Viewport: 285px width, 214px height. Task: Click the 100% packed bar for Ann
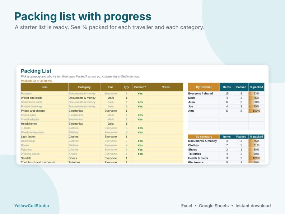[x=256, y=111]
